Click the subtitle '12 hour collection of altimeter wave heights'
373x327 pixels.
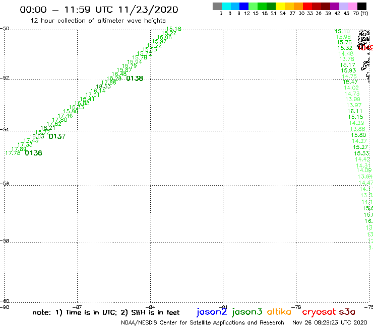point(98,21)
